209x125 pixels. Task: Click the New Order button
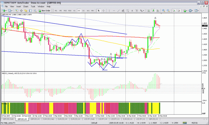tap(44, 11)
